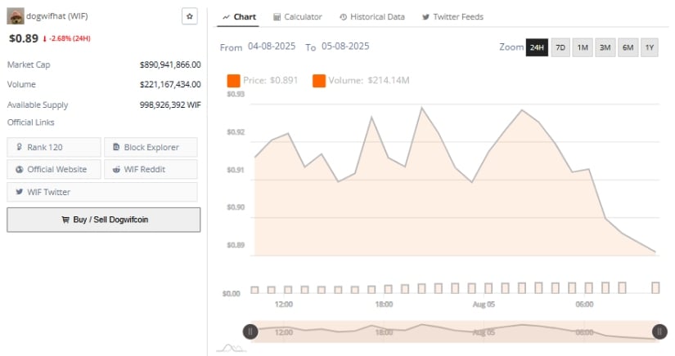This screenshot has width=675, height=356.
Task: Click the From date 04-08-2025 field
Action: (272, 47)
